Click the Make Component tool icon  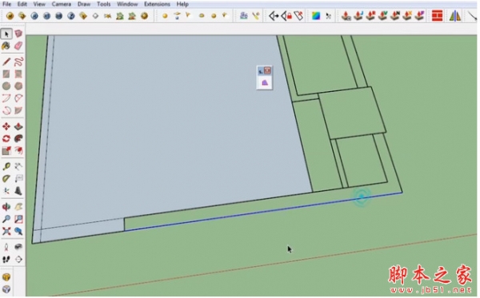[18, 34]
